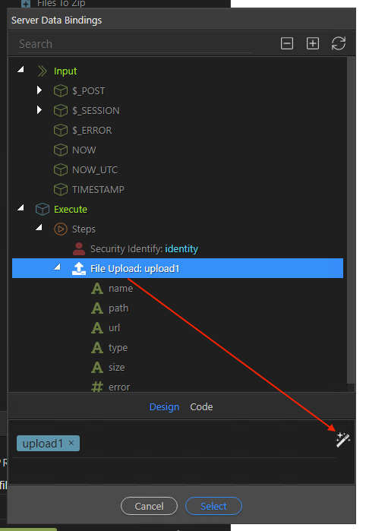Remove the upload1 tag with its X

[x=71, y=443]
